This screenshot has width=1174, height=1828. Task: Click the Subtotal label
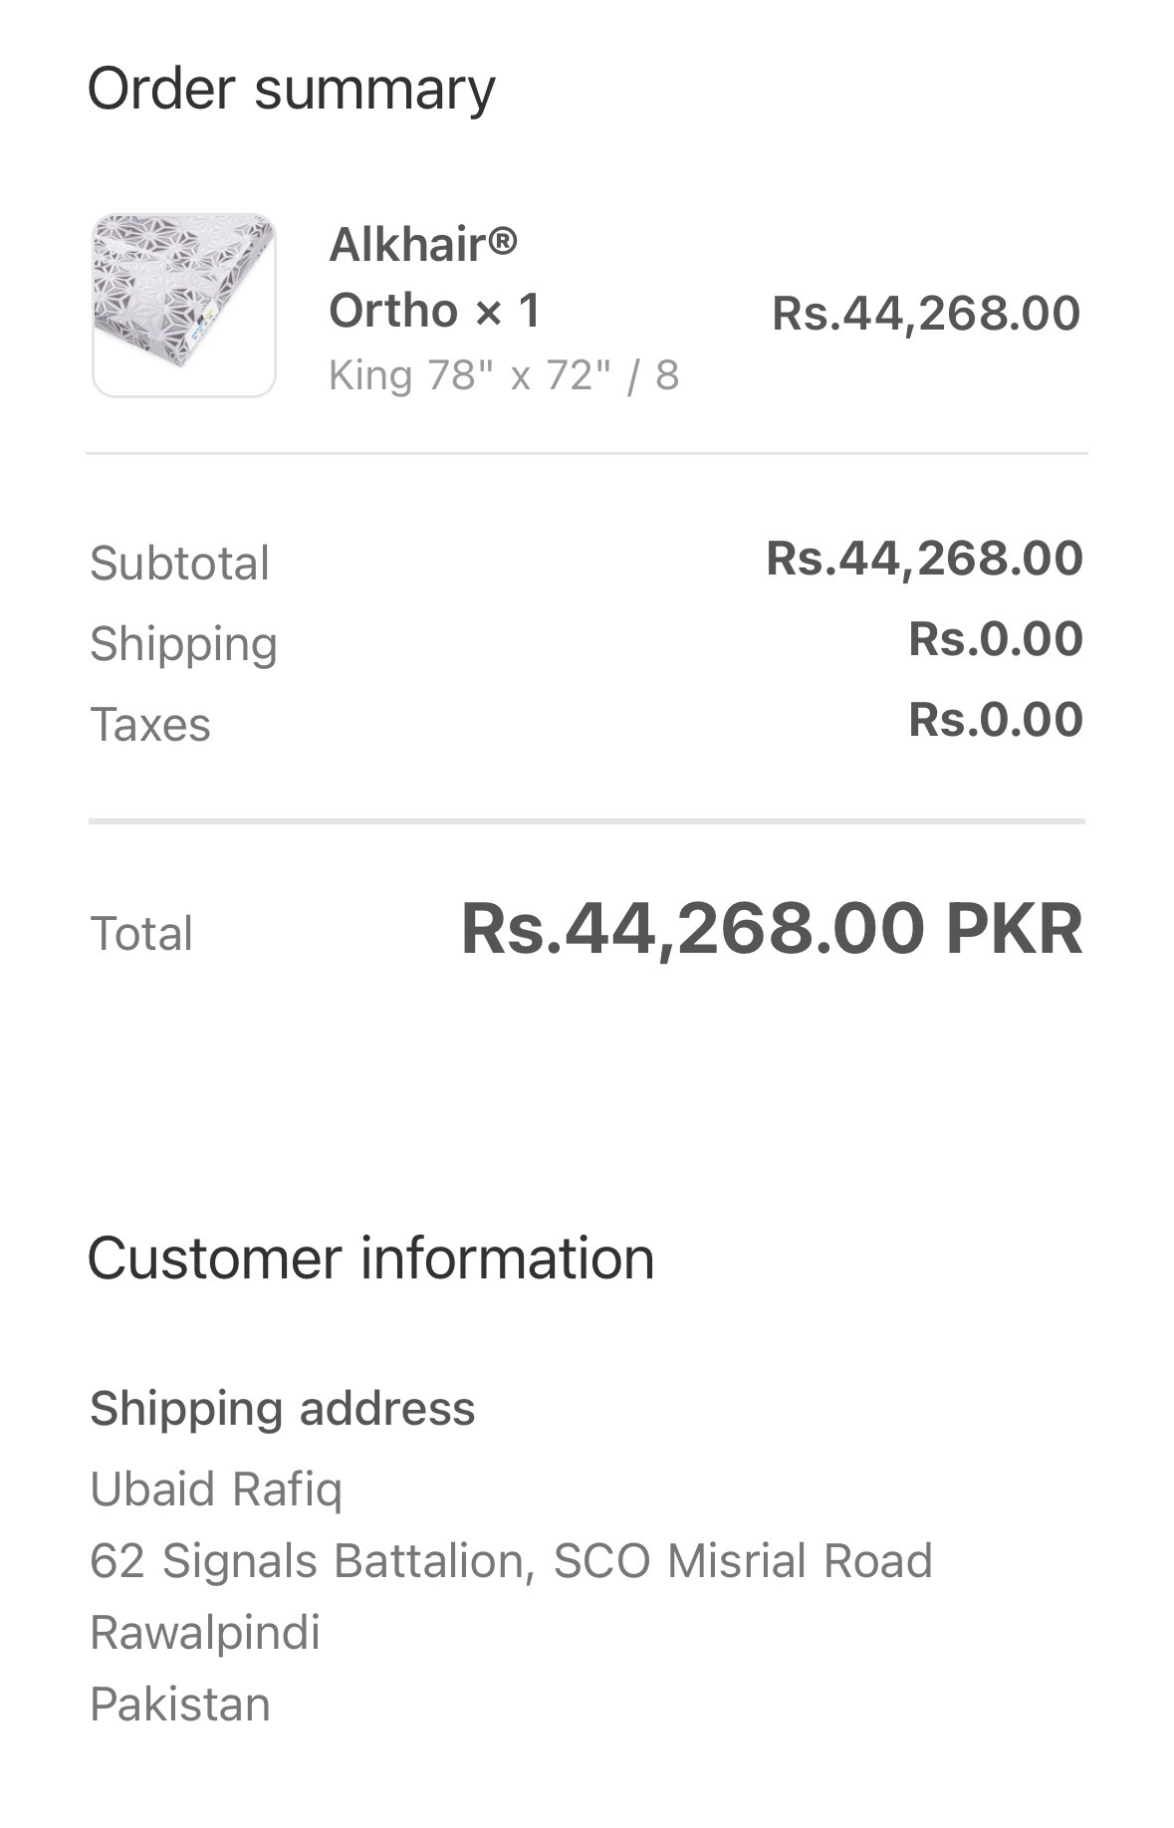180,563
